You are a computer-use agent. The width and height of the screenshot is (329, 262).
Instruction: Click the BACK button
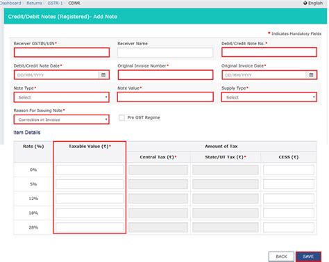[x=281, y=256]
